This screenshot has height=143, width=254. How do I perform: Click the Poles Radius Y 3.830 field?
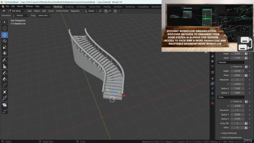[x=237, y=115]
